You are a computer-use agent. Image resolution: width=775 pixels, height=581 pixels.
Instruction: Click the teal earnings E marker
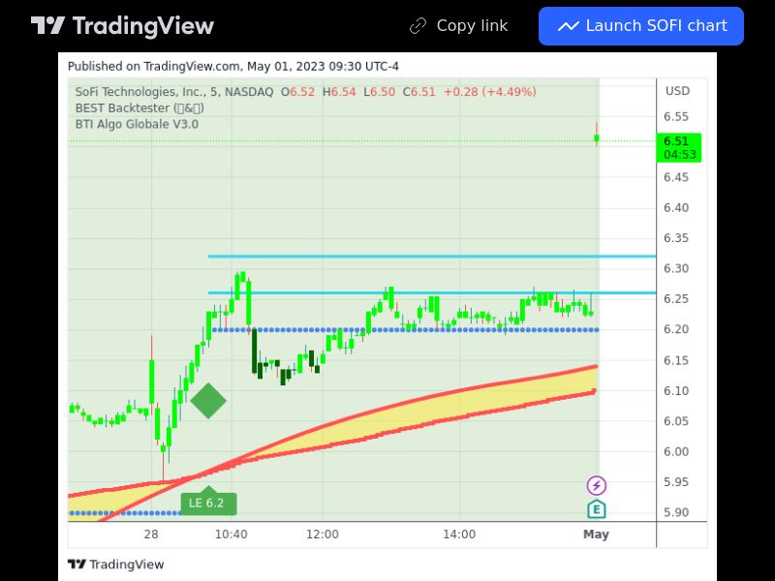(x=597, y=509)
